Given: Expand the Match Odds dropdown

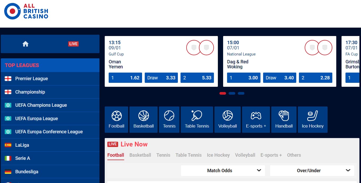Looking at the screenshot, I should 223,170.
